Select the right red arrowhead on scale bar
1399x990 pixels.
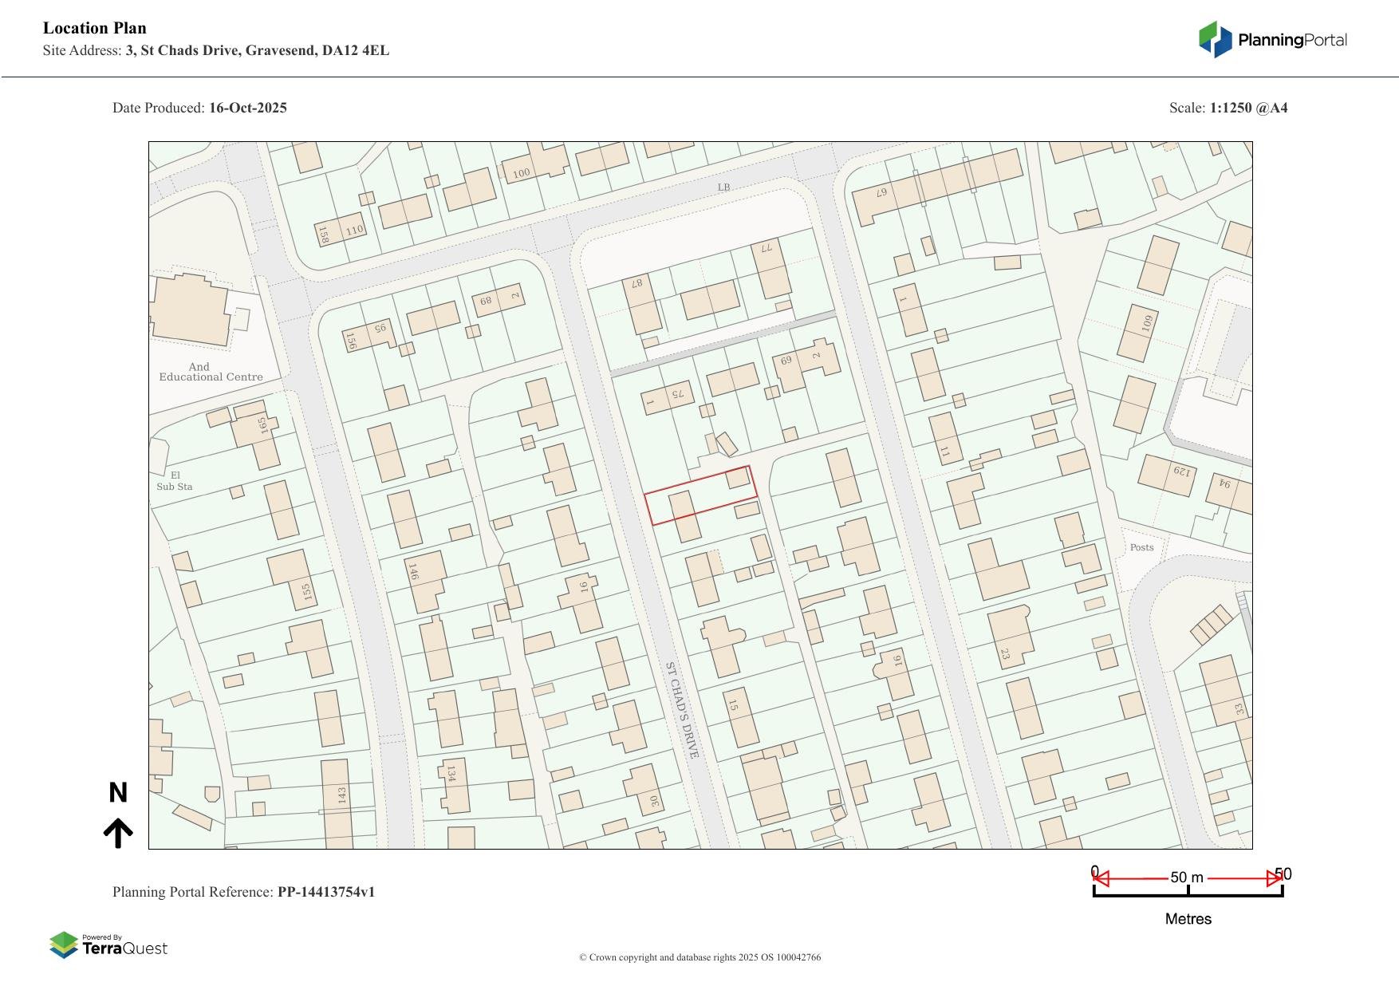click(1274, 879)
